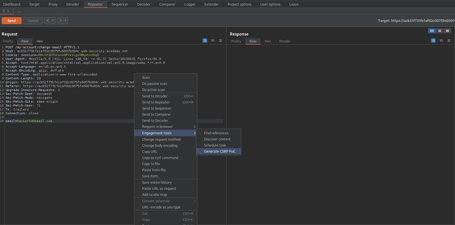Switch to top-bottom split layout view

[x=440, y=31]
